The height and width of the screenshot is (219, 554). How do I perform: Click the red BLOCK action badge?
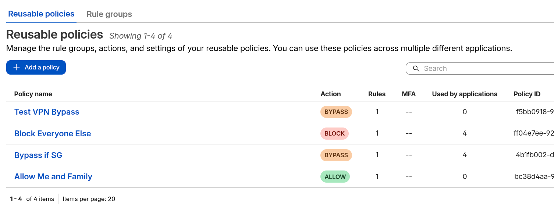pos(334,134)
